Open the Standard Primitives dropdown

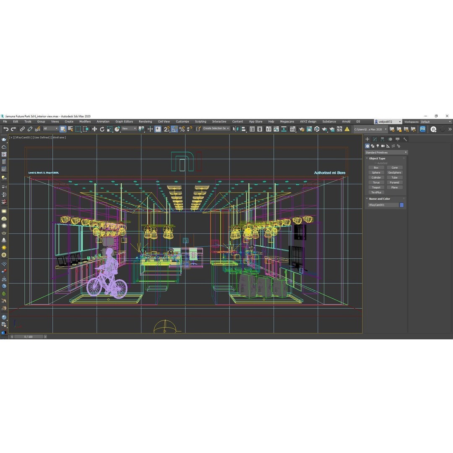[x=386, y=153]
